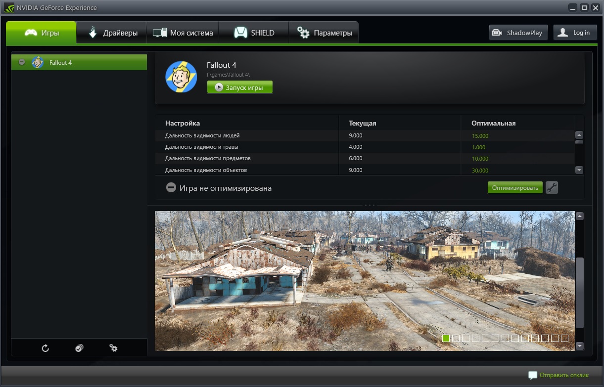Viewport: 604px width, 387px height.
Task: Click the f:\games\fallout 4\ path text
Action: point(228,75)
